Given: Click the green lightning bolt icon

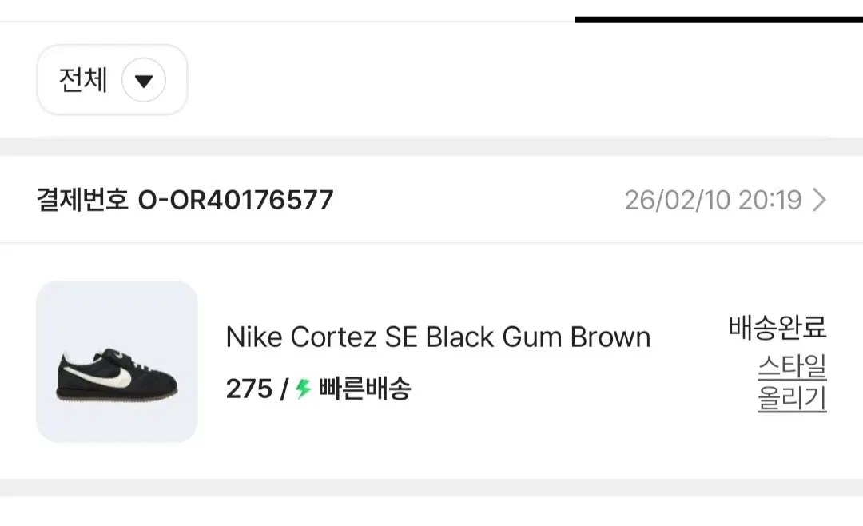Looking at the screenshot, I should click(304, 389).
